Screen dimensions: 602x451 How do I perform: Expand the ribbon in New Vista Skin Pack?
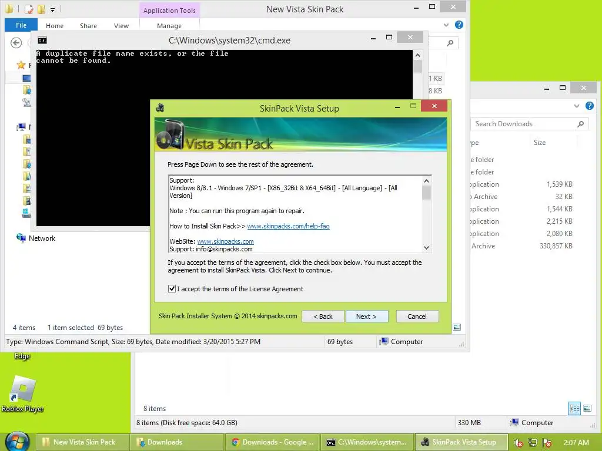tap(446, 25)
